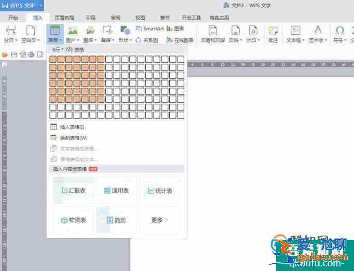Open the 开发工具 developer tools tab
Viewport: 354px width, 271px height.
pos(191,18)
